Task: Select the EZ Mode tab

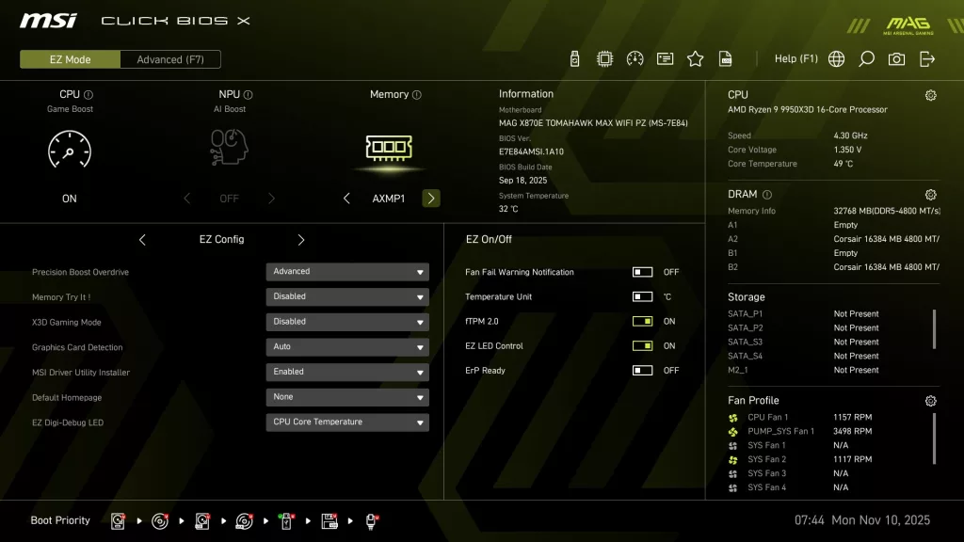Action: click(69, 58)
